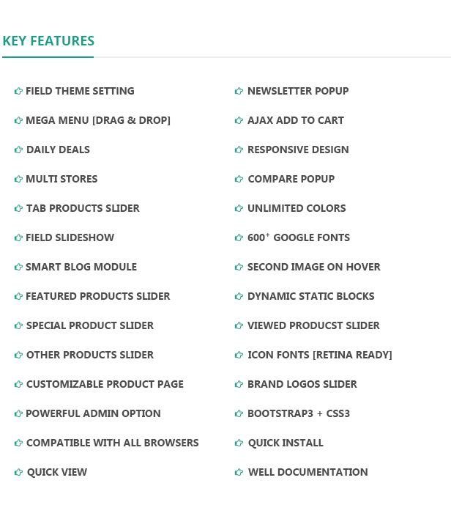
Task: Click the hand icon next to Daily Deals
Action: pos(18,150)
